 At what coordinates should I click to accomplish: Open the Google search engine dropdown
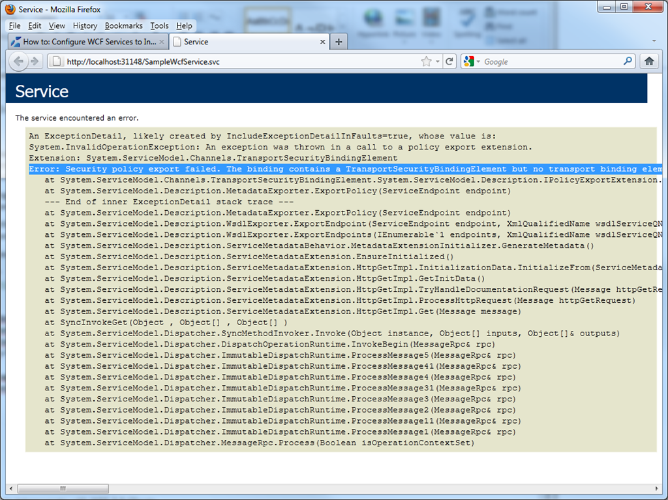[x=472, y=61]
